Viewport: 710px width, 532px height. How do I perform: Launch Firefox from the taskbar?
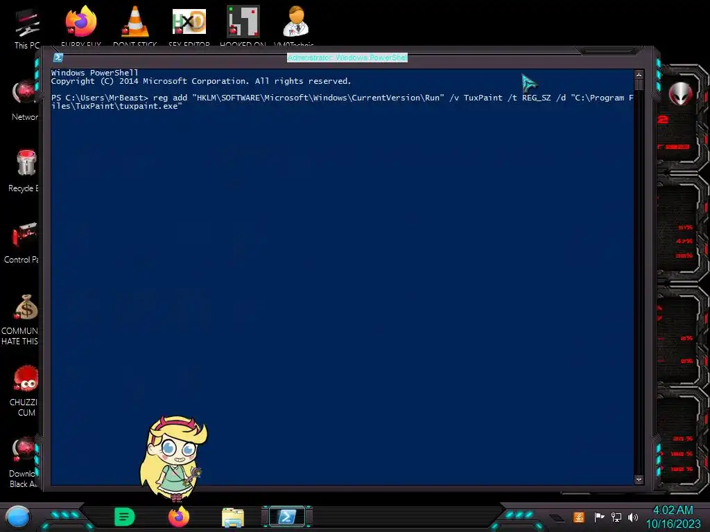(x=179, y=517)
